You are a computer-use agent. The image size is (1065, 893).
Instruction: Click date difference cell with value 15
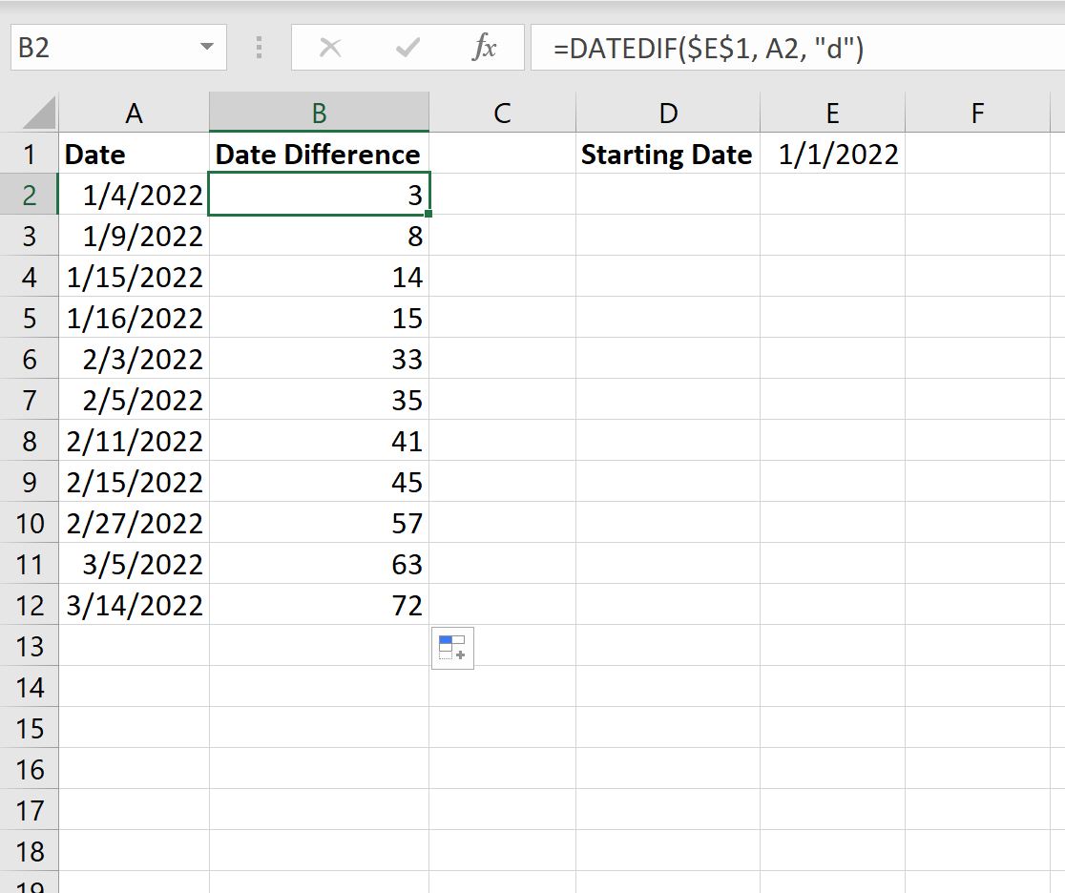click(320, 318)
